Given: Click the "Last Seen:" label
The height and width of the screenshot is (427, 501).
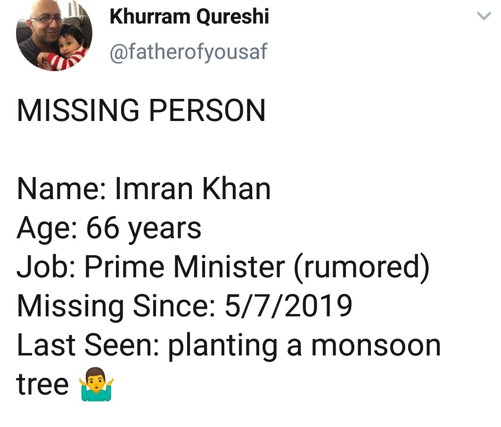Looking at the screenshot, I should [88, 345].
